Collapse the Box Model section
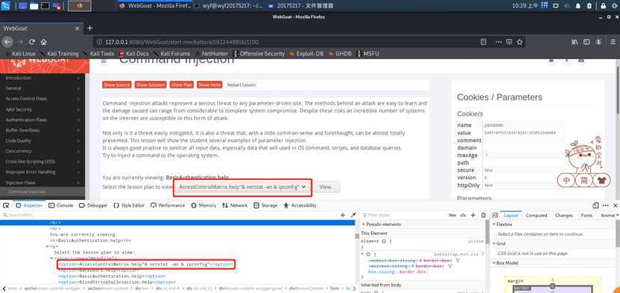 [494, 263]
